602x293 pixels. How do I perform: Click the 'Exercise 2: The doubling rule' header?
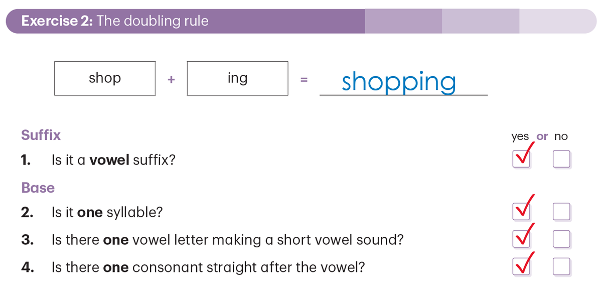(115, 21)
